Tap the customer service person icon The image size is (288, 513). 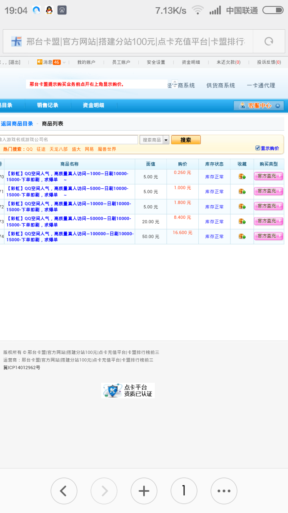(x=242, y=105)
